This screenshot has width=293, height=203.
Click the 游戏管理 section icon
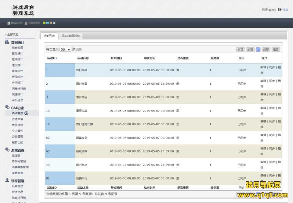click(x=7, y=150)
